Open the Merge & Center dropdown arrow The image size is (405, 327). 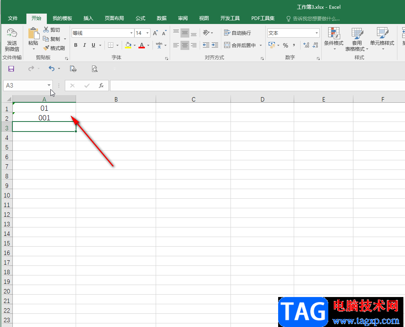(x=261, y=46)
